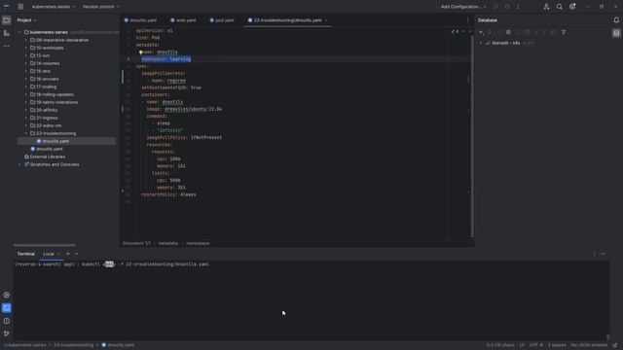Viewport: 623px width, 350px height.
Task: Open Terminal panel options dots
Action: [x=594, y=254]
